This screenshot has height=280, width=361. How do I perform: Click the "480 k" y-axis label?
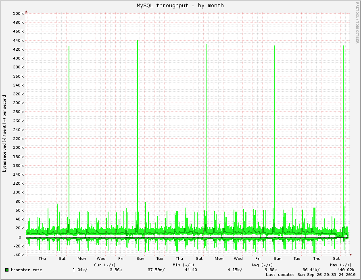pyautogui.click(x=18, y=23)
